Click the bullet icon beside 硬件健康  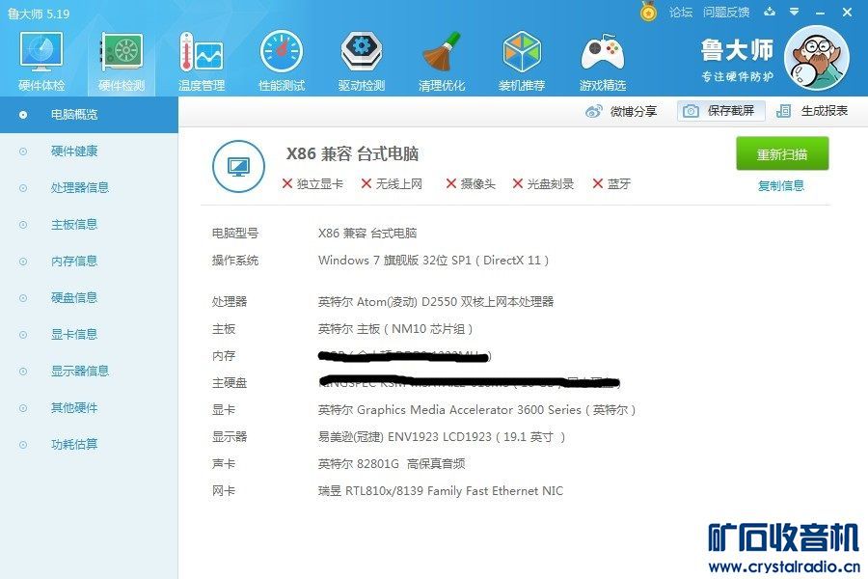click(x=23, y=152)
